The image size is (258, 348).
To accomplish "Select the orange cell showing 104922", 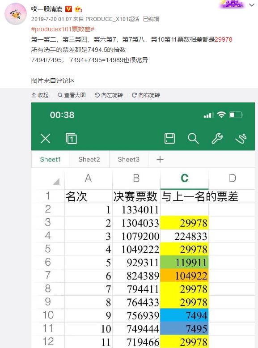I will 184,276.
